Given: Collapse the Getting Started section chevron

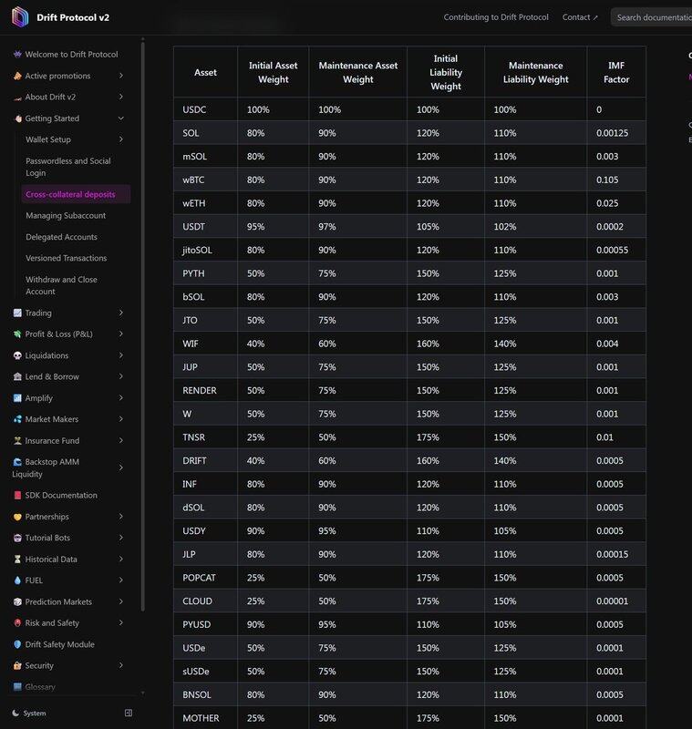Looking at the screenshot, I should pos(121,118).
